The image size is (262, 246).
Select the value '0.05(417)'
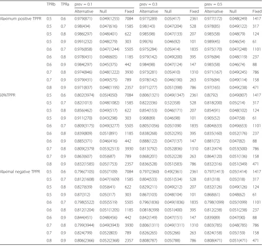click(x=172, y=19)
